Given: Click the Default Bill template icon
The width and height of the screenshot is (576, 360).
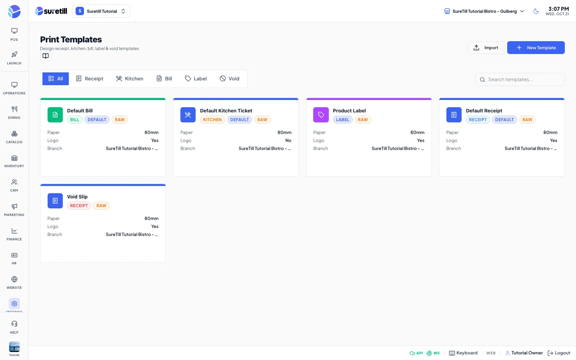Looking at the screenshot, I should pyautogui.click(x=55, y=115).
